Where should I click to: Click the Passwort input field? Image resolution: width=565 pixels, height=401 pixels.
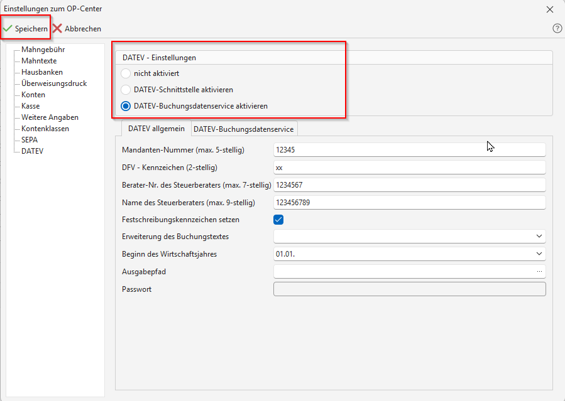[x=409, y=289]
